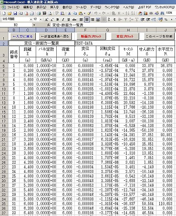Open a file with the folder icon
This screenshot has width=176, height=216.
tap(10, 13)
